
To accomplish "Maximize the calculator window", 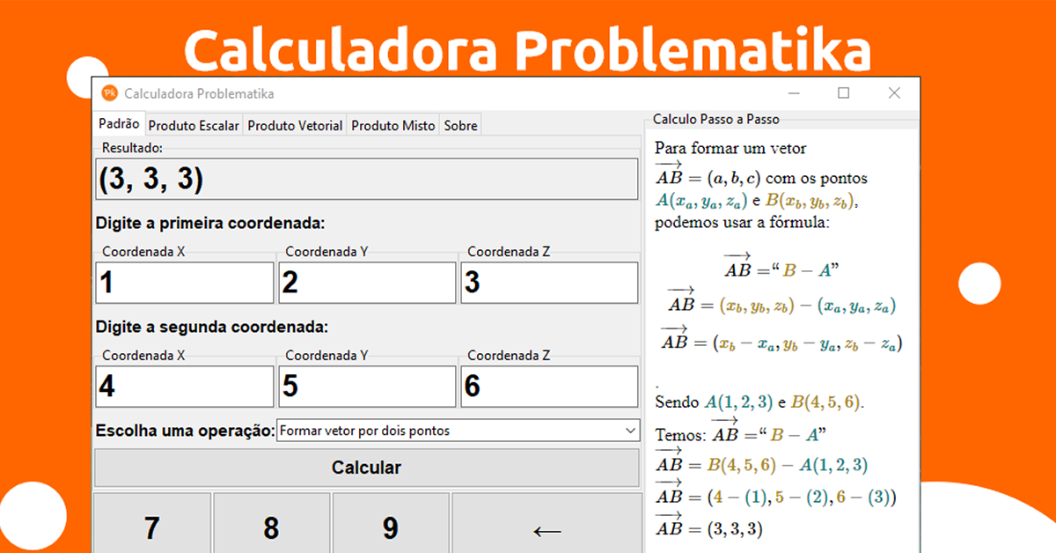I will (843, 93).
